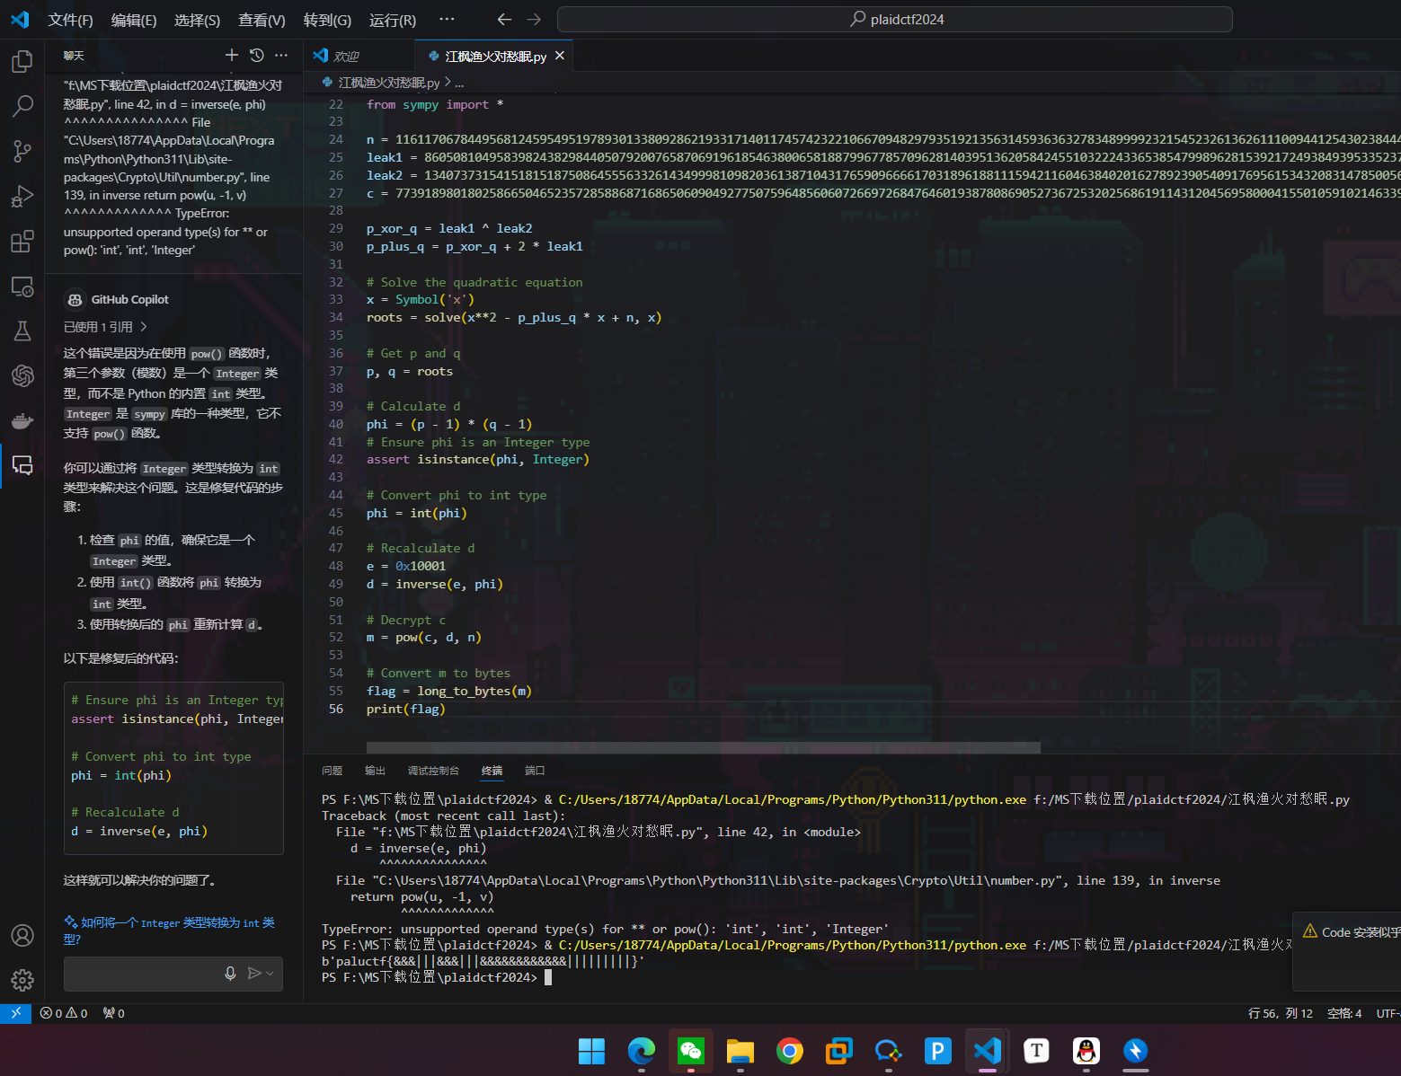Screen dimensions: 1401x1076
Task: Open the 文件(F) menu
Action: 70,20
